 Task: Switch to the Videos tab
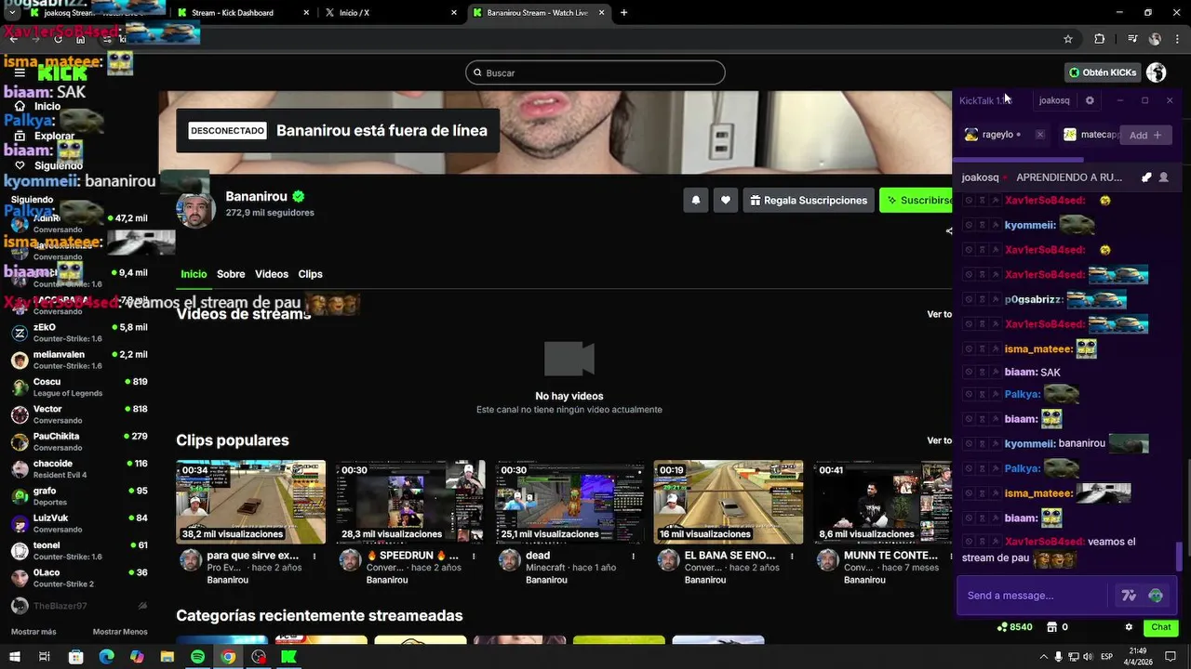tap(272, 274)
